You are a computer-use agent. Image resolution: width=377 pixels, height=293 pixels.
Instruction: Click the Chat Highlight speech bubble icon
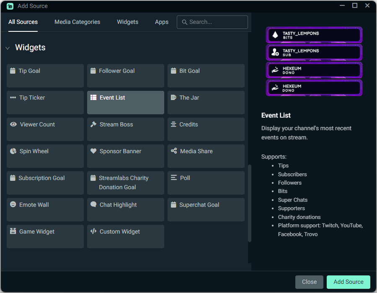(93, 204)
